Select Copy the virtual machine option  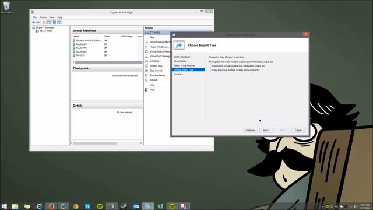(210, 70)
